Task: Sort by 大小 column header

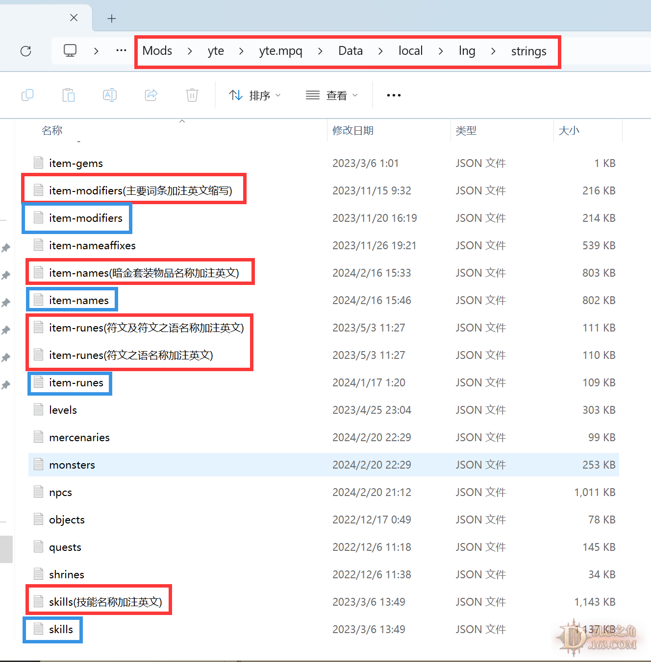Action: tap(569, 130)
